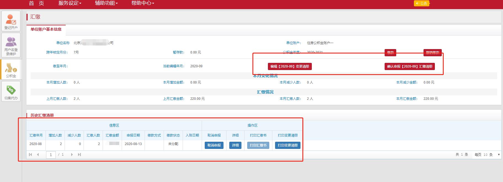Click the 公告 announcement badge
Screen dimensions: 503x182
[422, 3]
